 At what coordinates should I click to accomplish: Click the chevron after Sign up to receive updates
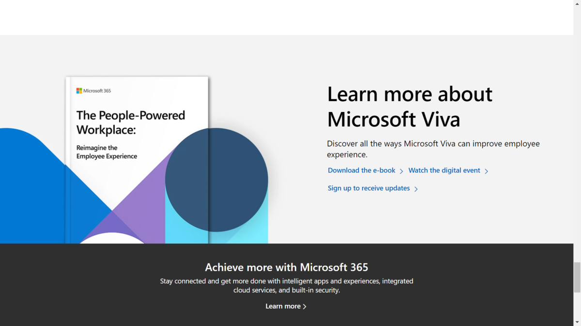click(x=416, y=189)
